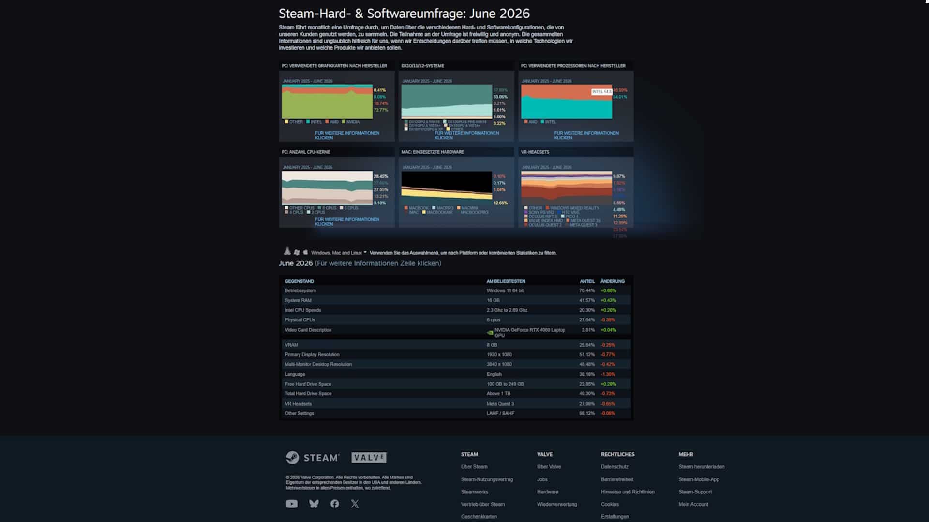Click the Windows logo platform icon
The image size is (929, 522).
297,252
